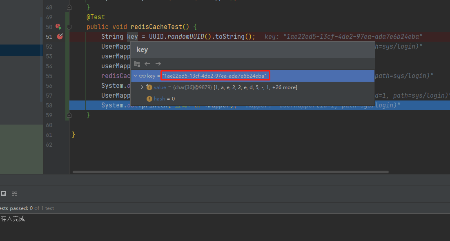Expand the value variable to show array contents

click(142, 87)
